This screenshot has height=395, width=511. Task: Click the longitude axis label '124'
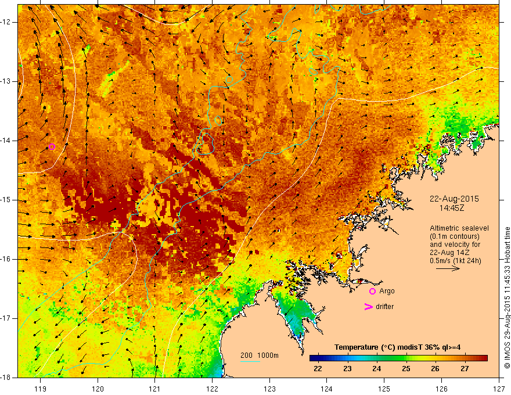coord(327,389)
